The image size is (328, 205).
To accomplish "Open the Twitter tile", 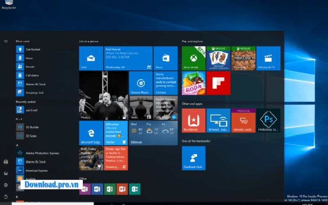I will (x=116, y=133).
